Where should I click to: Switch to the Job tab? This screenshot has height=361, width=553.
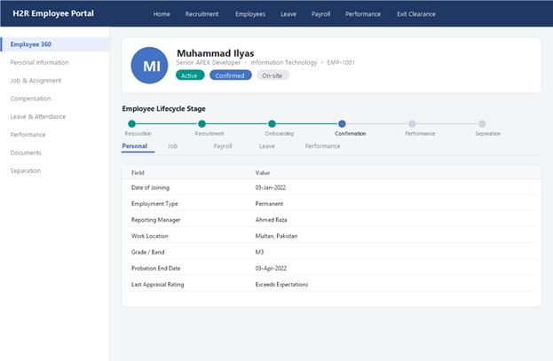[172, 146]
